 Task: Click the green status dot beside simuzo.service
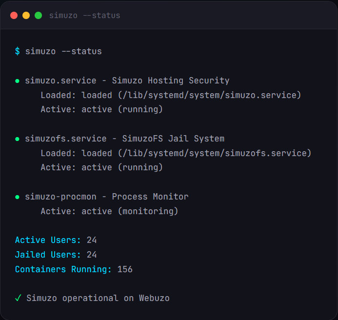18,81
